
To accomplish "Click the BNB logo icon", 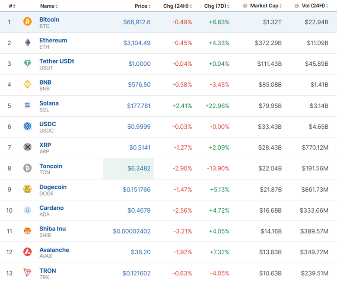I will pyautogui.click(x=28, y=84).
